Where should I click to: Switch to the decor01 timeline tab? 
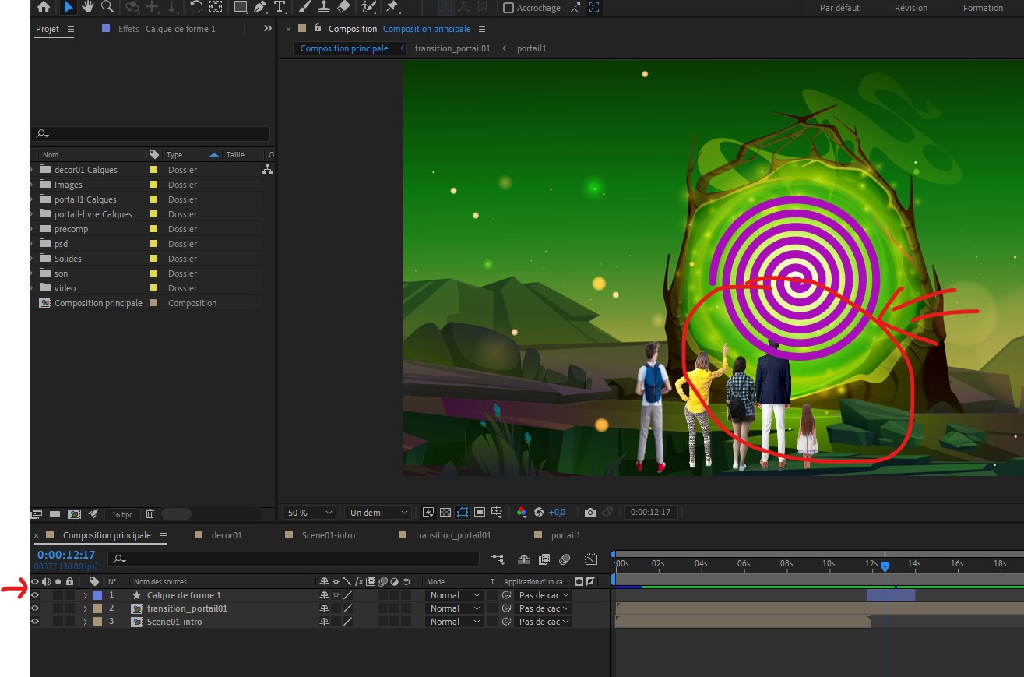point(227,535)
